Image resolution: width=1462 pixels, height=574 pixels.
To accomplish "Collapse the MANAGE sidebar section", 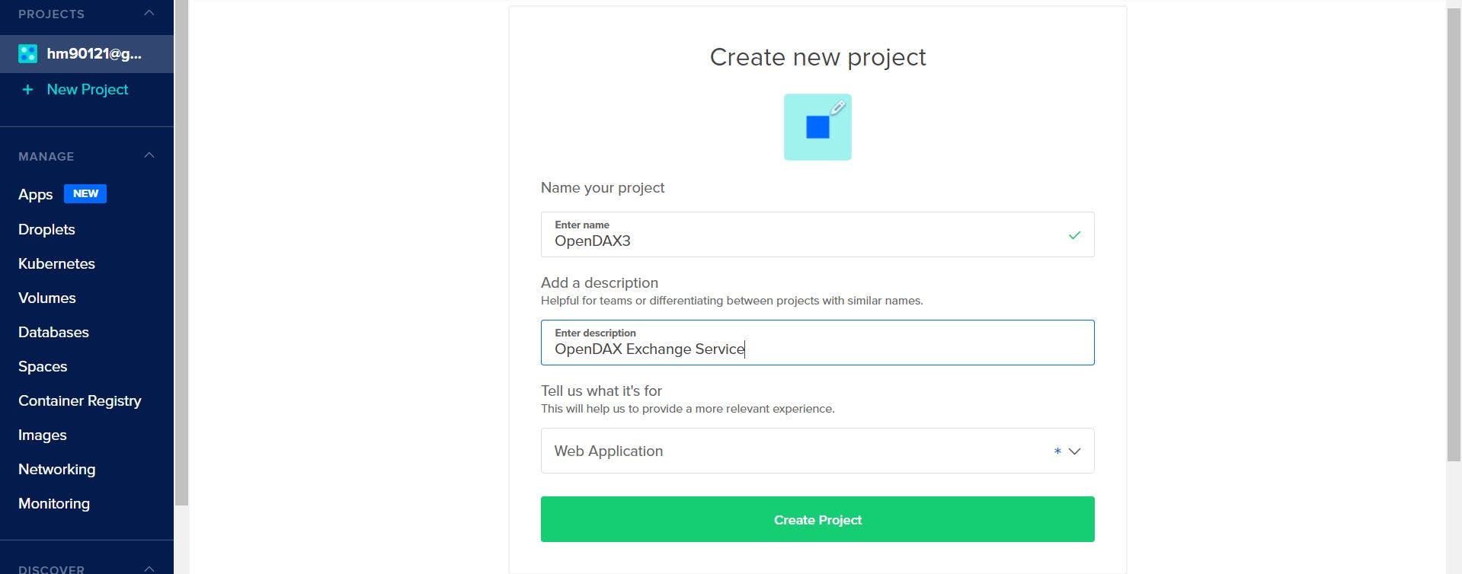I will coord(149,155).
